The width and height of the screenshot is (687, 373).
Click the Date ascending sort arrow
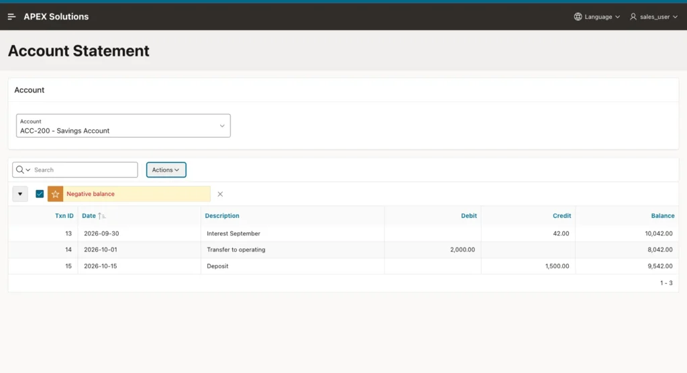tap(101, 215)
